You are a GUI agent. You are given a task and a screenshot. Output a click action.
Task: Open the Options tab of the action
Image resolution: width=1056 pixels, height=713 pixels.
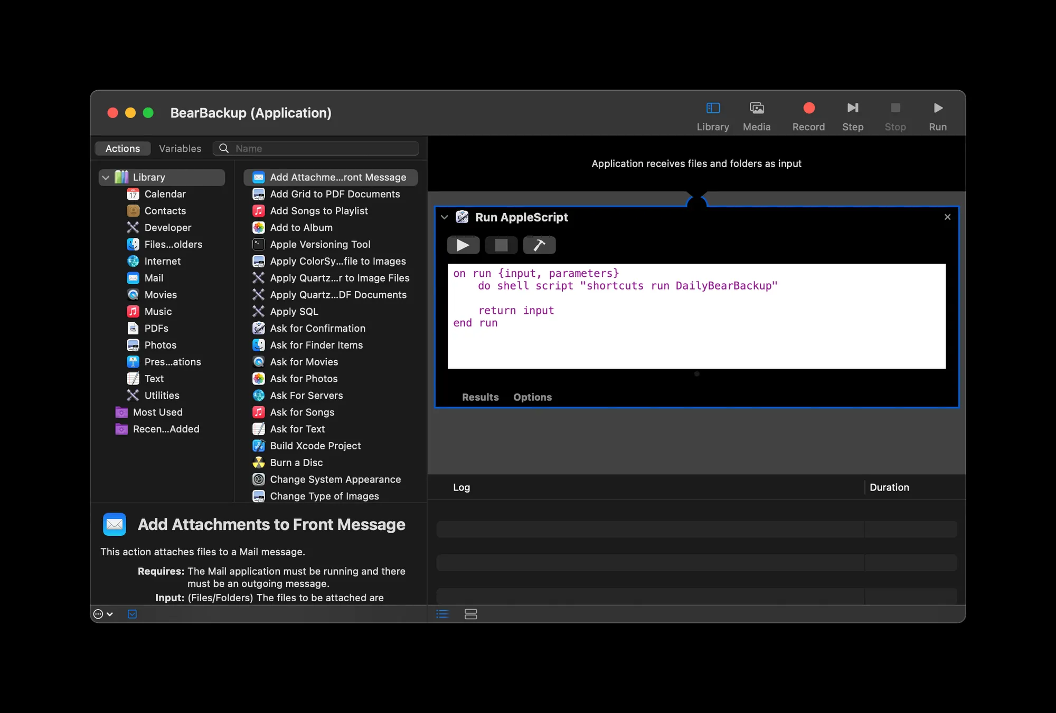[532, 397]
